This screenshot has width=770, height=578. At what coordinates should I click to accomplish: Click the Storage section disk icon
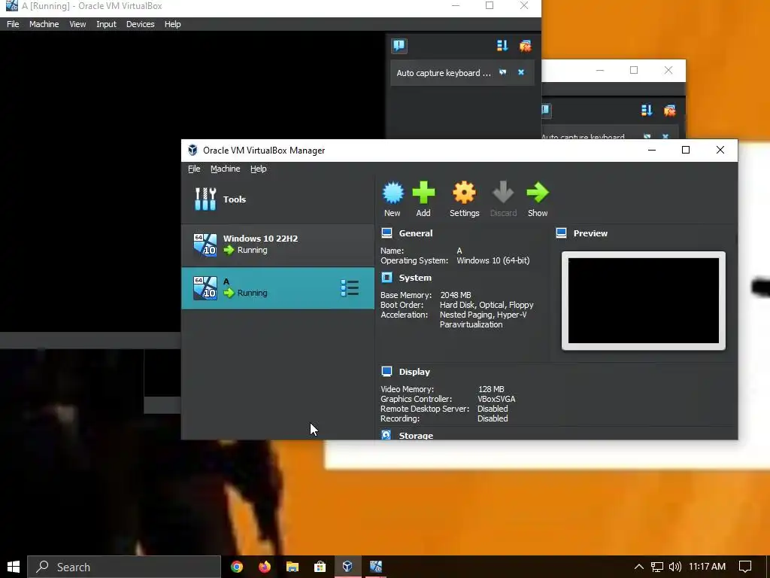pos(387,435)
